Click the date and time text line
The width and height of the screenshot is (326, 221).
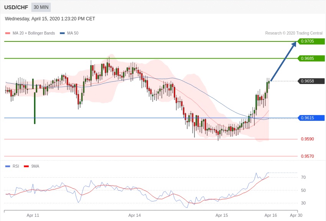(x=50, y=19)
